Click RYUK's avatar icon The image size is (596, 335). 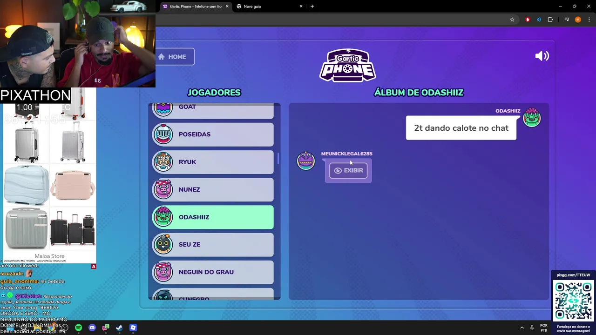tap(163, 162)
